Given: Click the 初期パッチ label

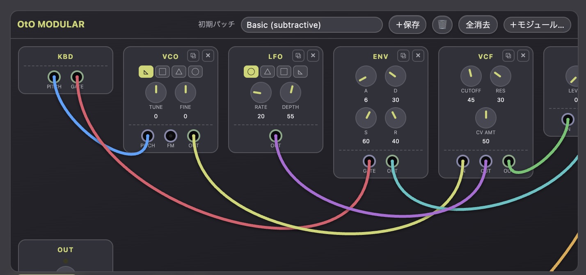Looking at the screenshot, I should (x=216, y=25).
